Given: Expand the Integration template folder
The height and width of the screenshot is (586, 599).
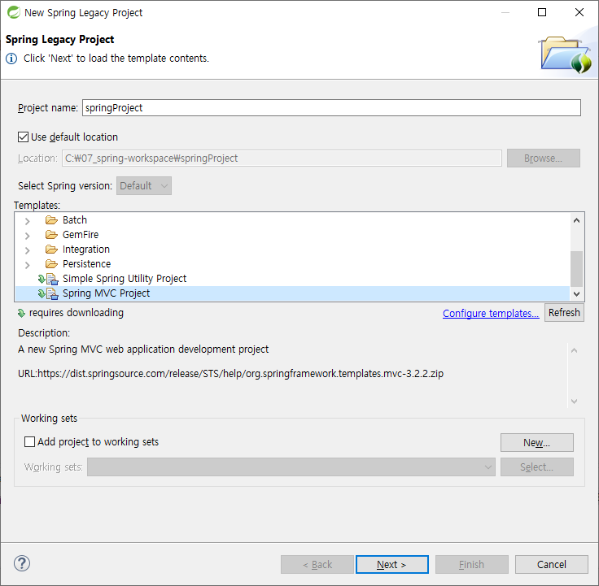Looking at the screenshot, I should [27, 250].
